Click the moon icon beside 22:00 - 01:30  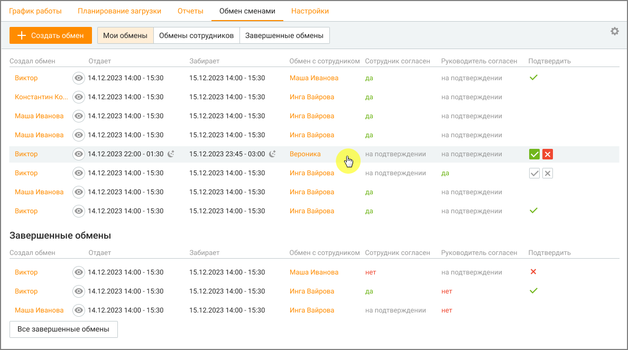point(171,154)
